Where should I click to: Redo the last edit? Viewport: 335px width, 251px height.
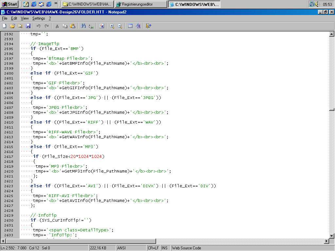(46, 26)
